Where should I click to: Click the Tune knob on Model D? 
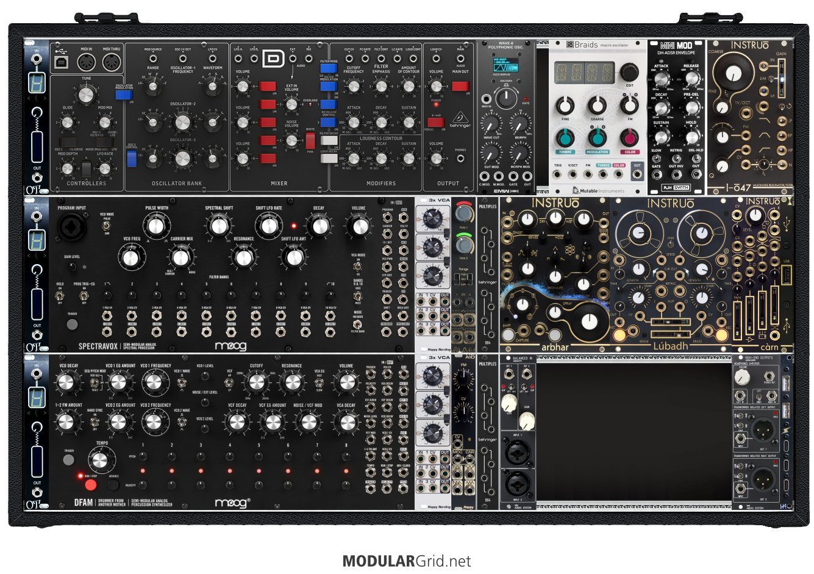pos(87,95)
